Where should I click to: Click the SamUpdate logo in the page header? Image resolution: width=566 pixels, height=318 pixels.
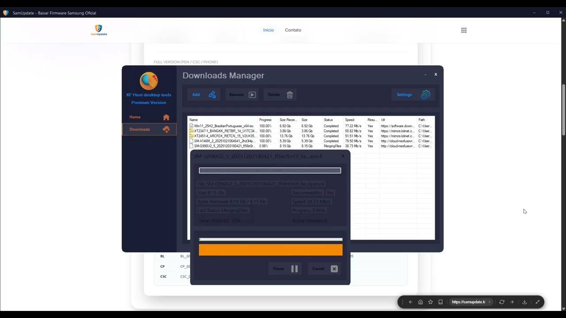[x=99, y=30]
